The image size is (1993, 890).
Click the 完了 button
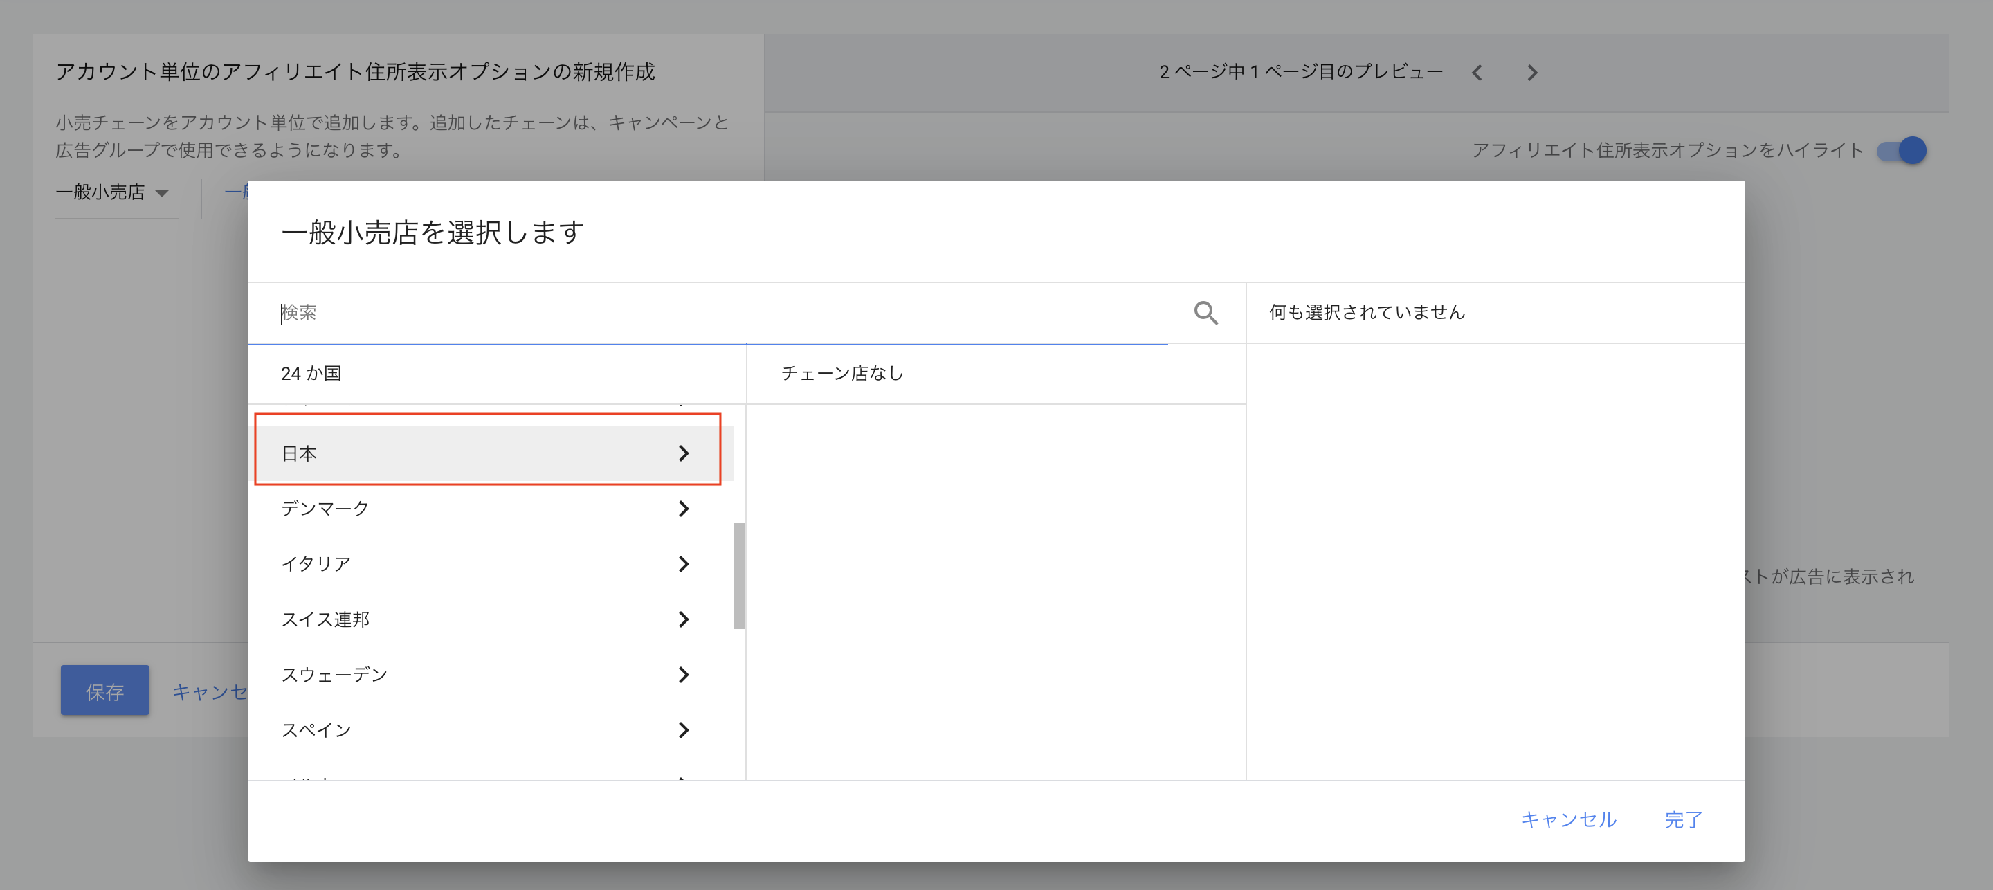point(1683,819)
